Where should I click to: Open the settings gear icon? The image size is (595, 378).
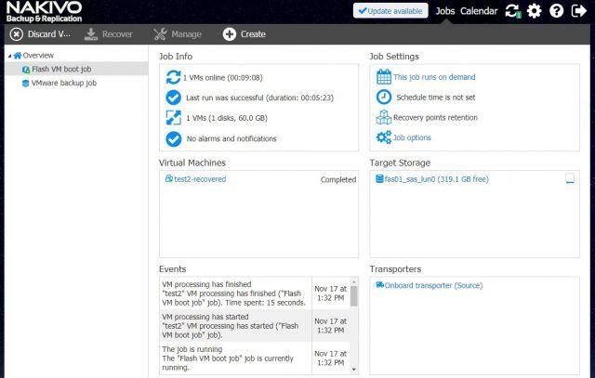(x=535, y=11)
